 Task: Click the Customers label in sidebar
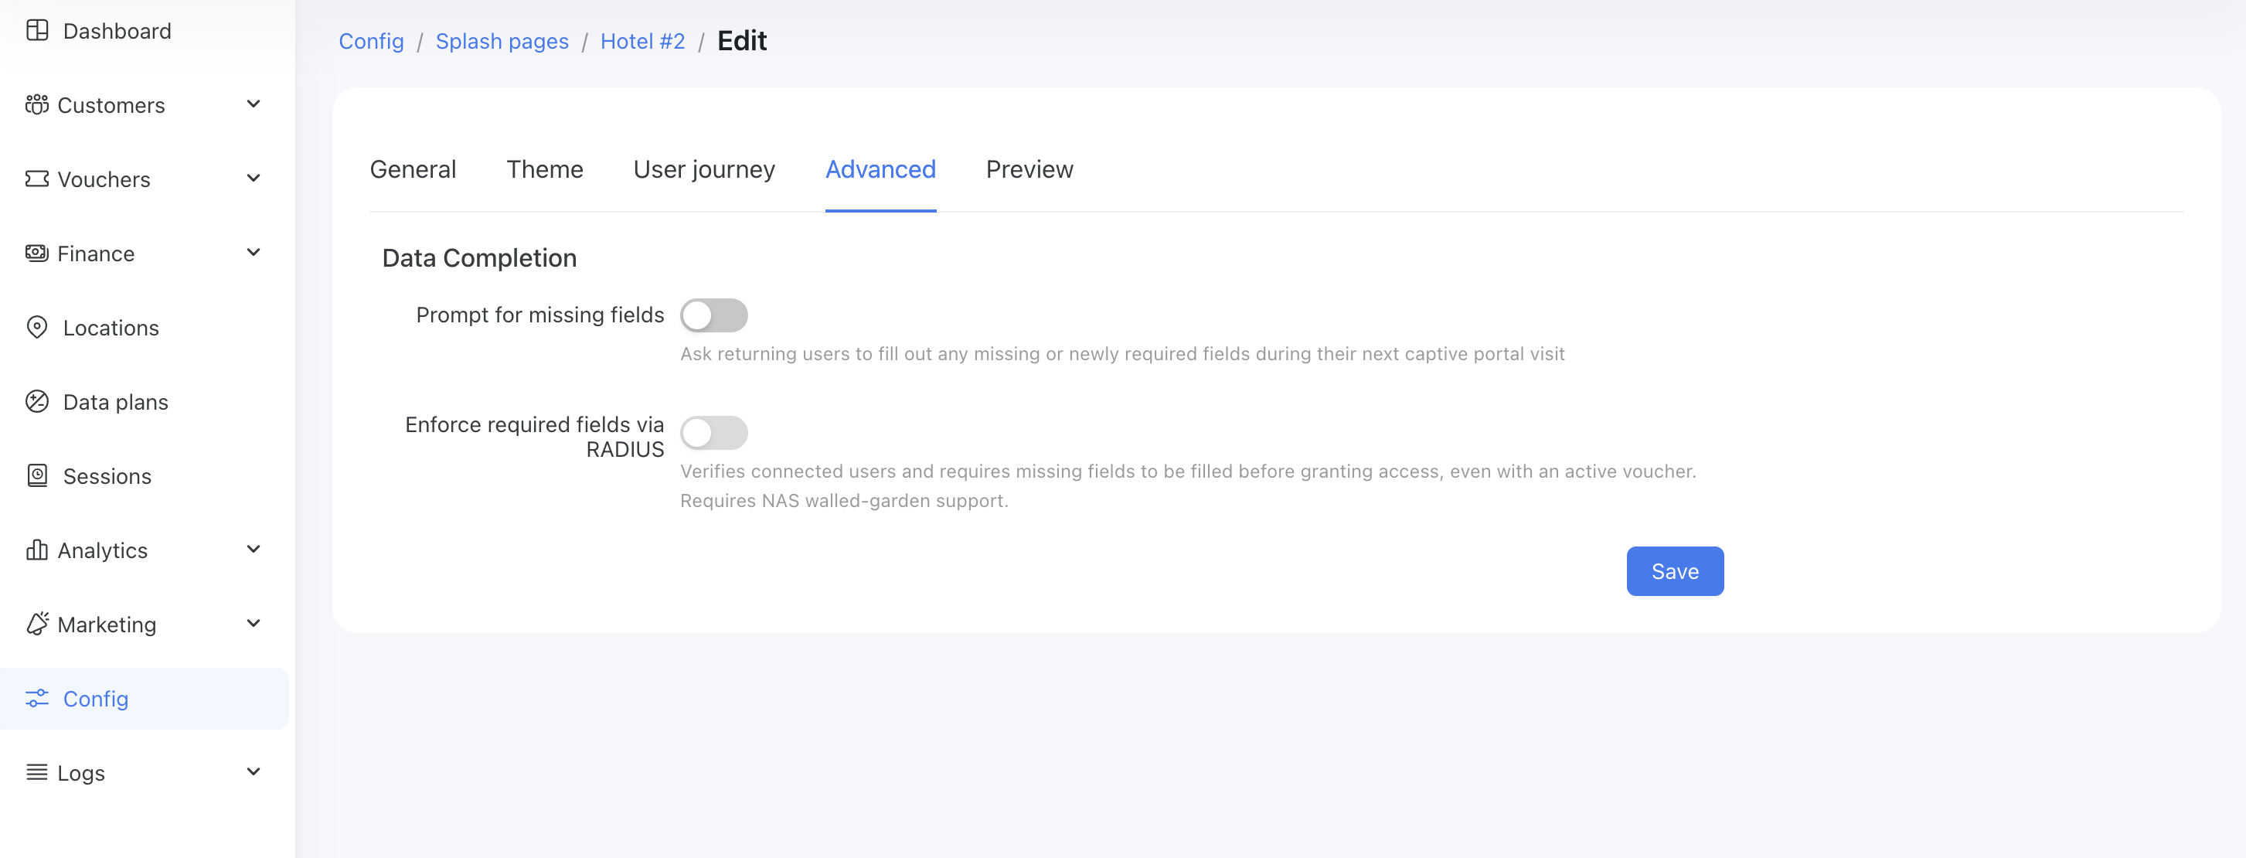[x=111, y=104]
